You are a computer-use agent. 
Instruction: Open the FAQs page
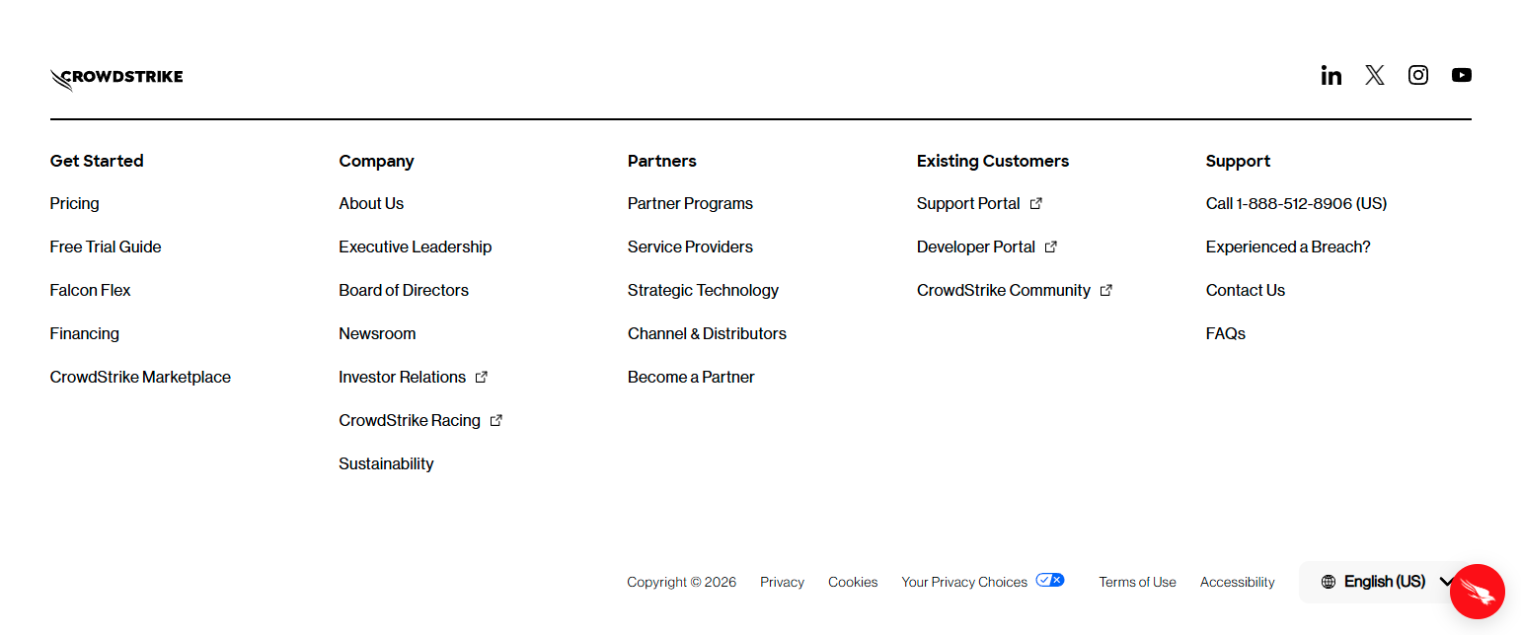click(x=1225, y=333)
